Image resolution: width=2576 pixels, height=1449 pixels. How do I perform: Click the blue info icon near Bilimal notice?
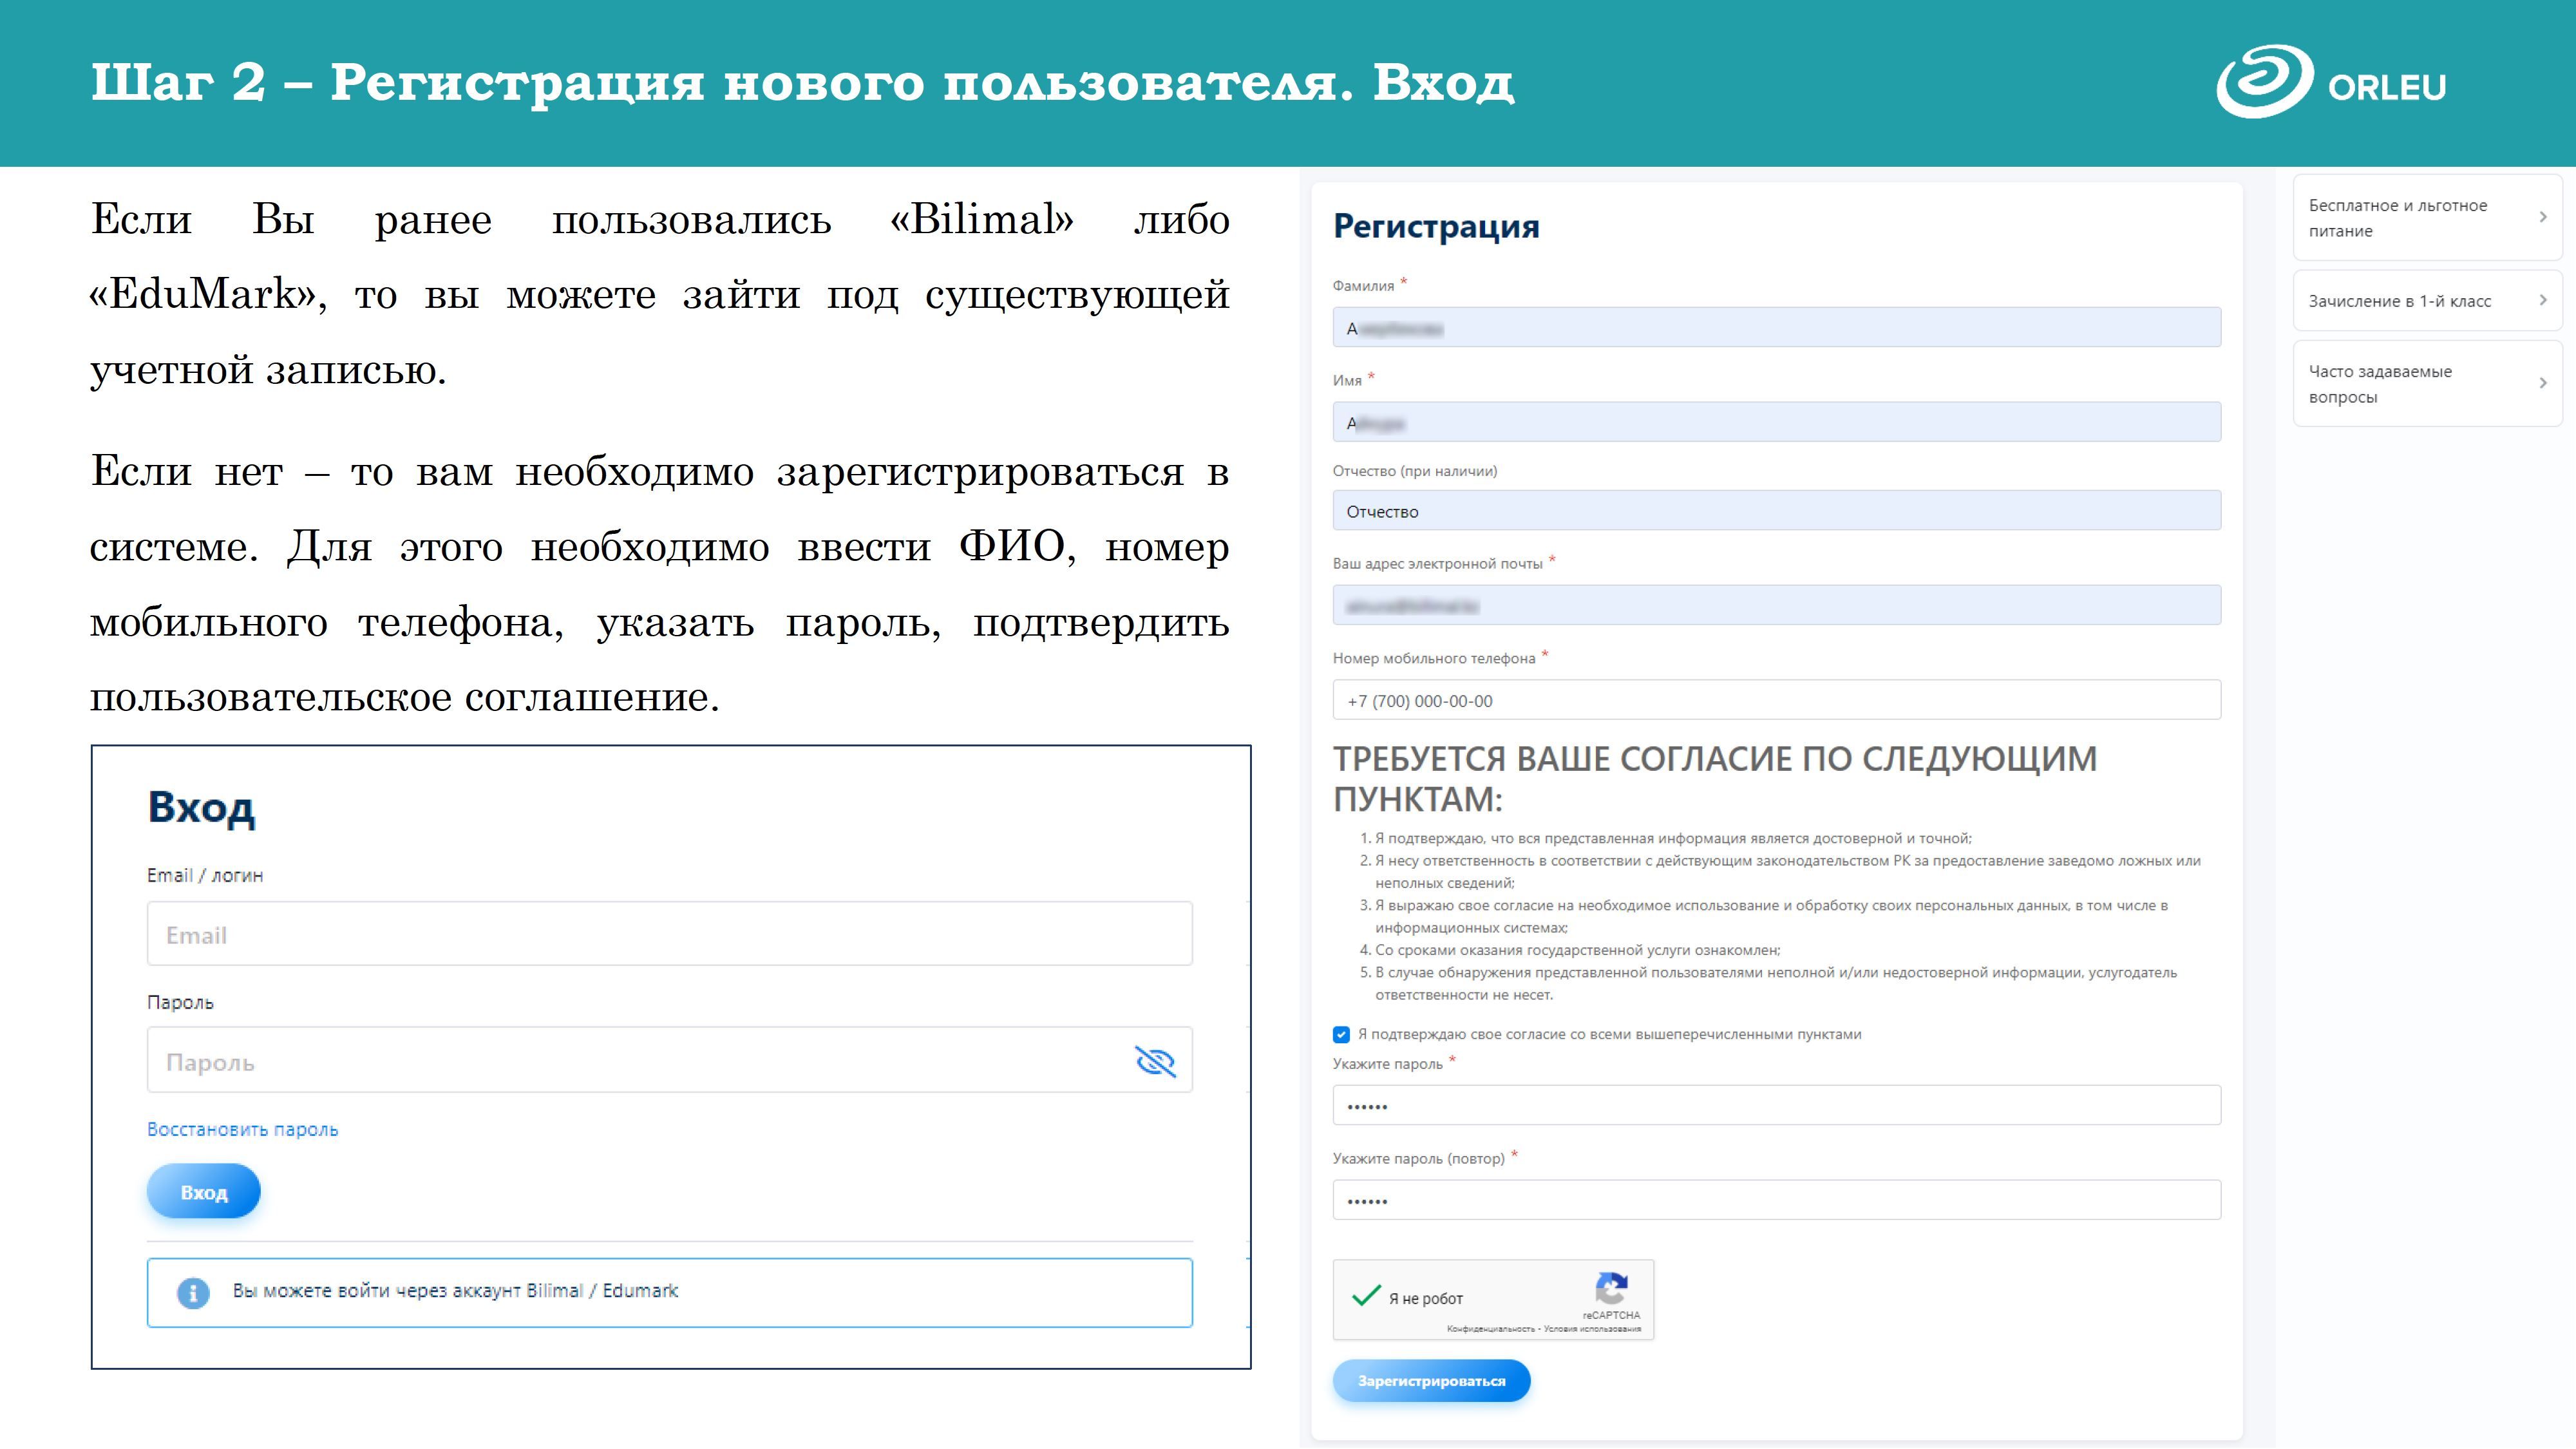tap(193, 1292)
